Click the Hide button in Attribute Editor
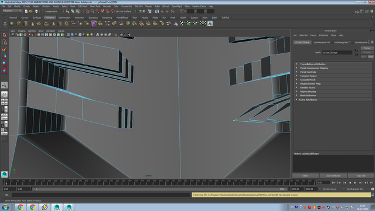Screen dimensions: 375x211 (370, 57)
